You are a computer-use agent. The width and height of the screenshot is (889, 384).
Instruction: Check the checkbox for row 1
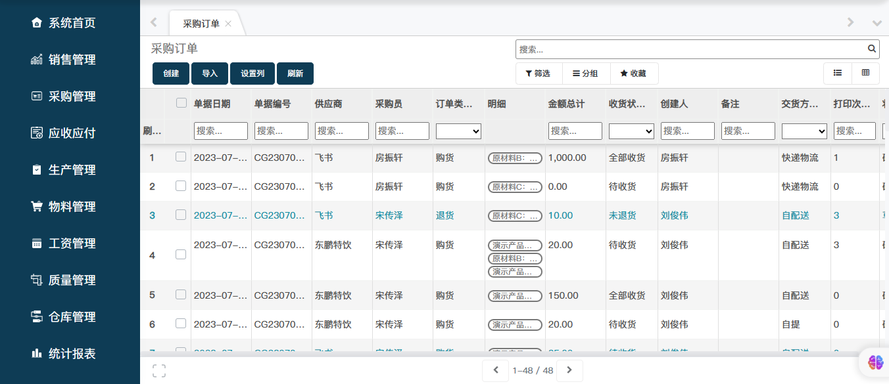tap(181, 157)
